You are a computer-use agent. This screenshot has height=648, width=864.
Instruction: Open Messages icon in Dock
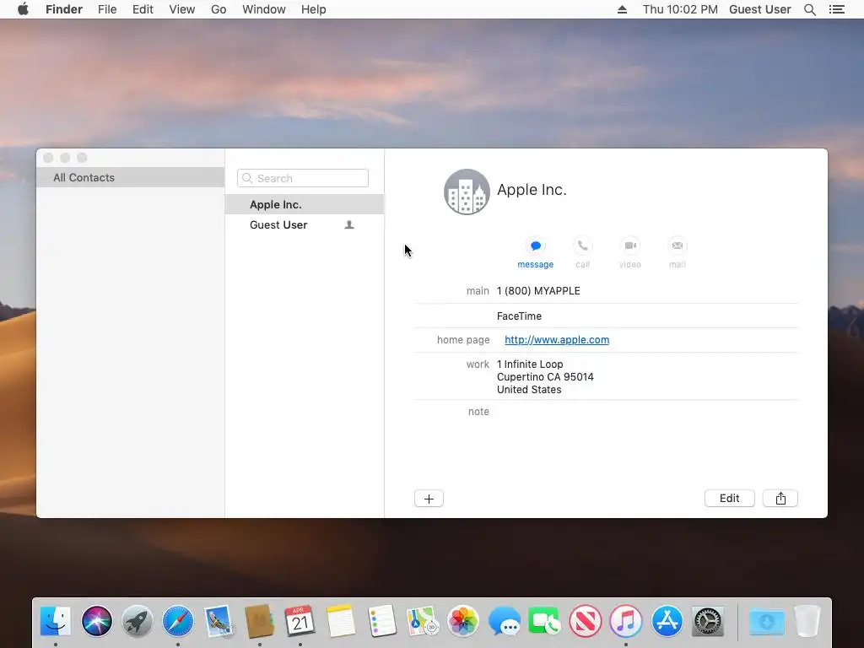[x=504, y=621]
